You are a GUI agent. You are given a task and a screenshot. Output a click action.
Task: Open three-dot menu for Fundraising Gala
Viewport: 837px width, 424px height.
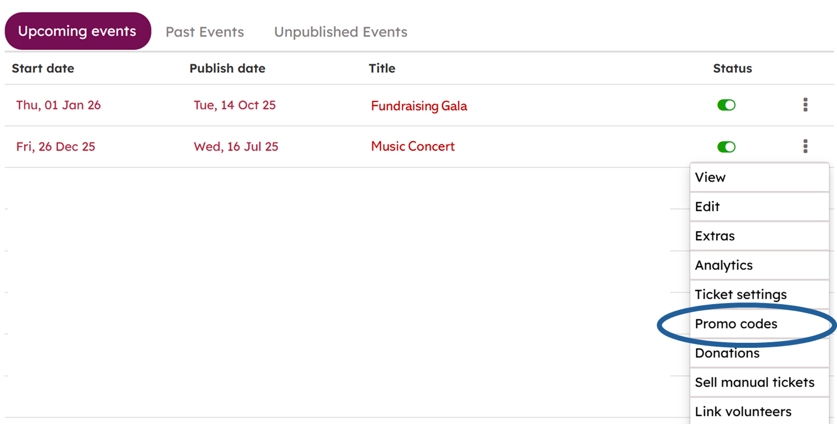805,105
